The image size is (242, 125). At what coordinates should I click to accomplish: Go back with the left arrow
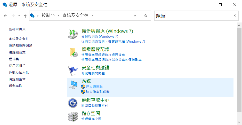coord(5,15)
